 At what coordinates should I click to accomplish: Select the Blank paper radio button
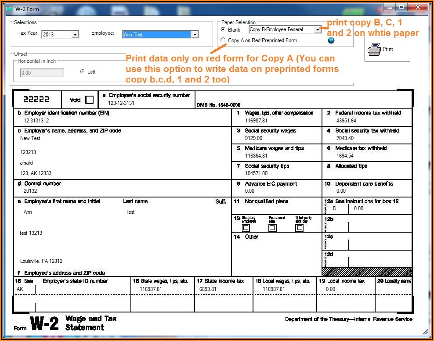click(x=223, y=30)
